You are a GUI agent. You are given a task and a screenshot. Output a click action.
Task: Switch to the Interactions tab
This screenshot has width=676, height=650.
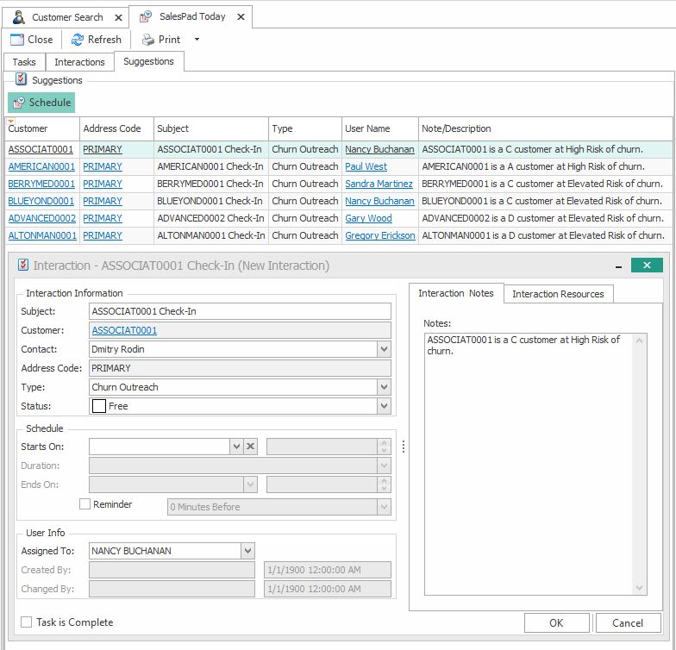coord(79,62)
